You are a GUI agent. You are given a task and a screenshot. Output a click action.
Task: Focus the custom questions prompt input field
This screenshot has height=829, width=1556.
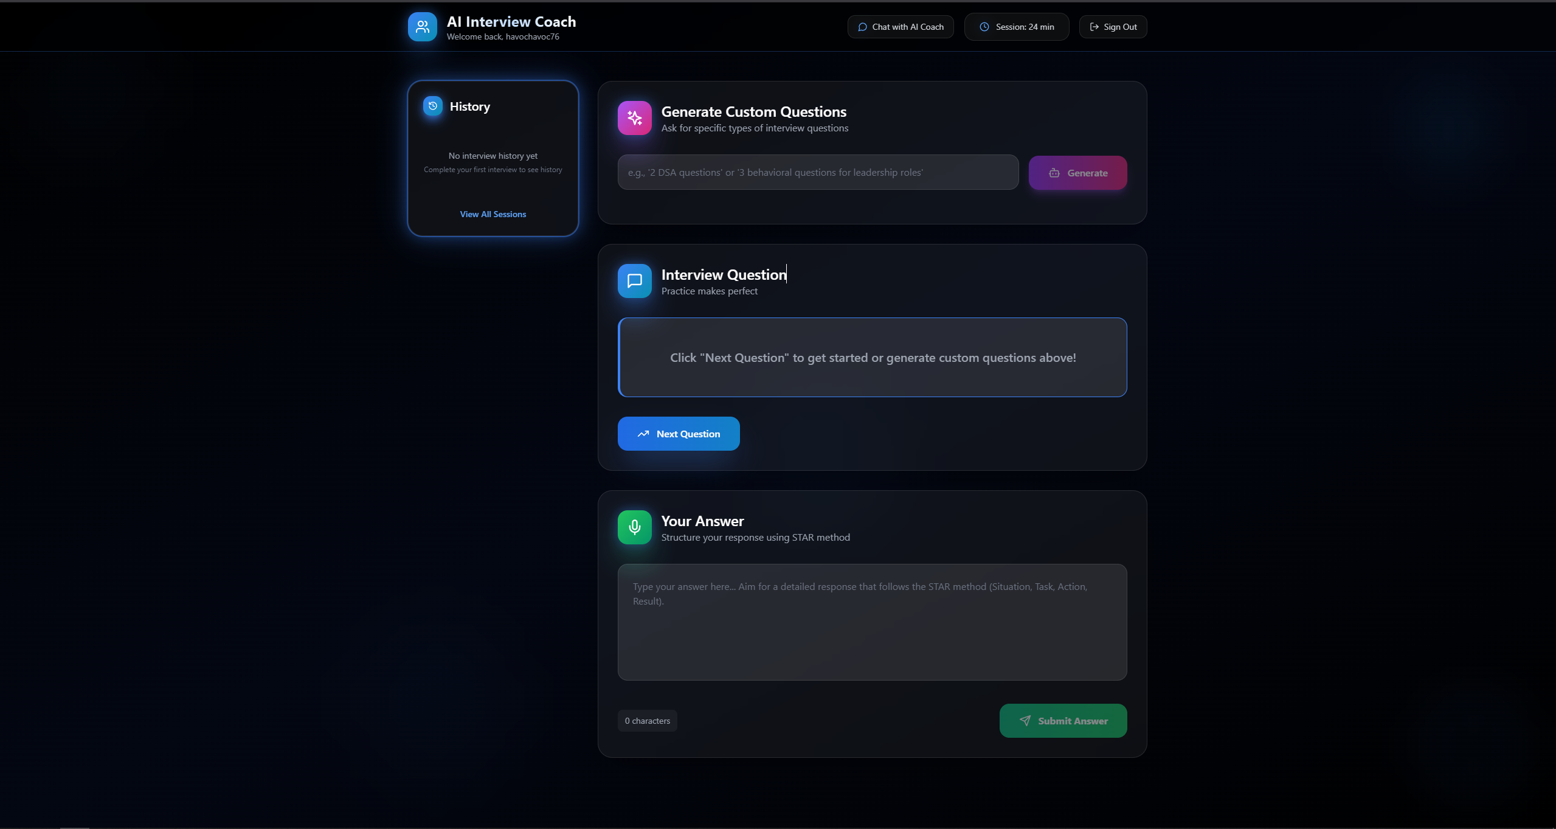tap(817, 173)
